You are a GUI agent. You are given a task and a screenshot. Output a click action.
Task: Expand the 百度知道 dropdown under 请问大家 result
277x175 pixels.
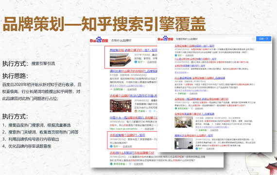point(125,89)
